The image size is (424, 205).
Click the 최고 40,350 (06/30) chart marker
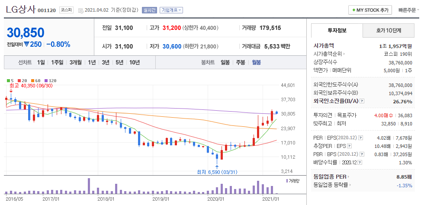pyautogui.click(x=31, y=86)
